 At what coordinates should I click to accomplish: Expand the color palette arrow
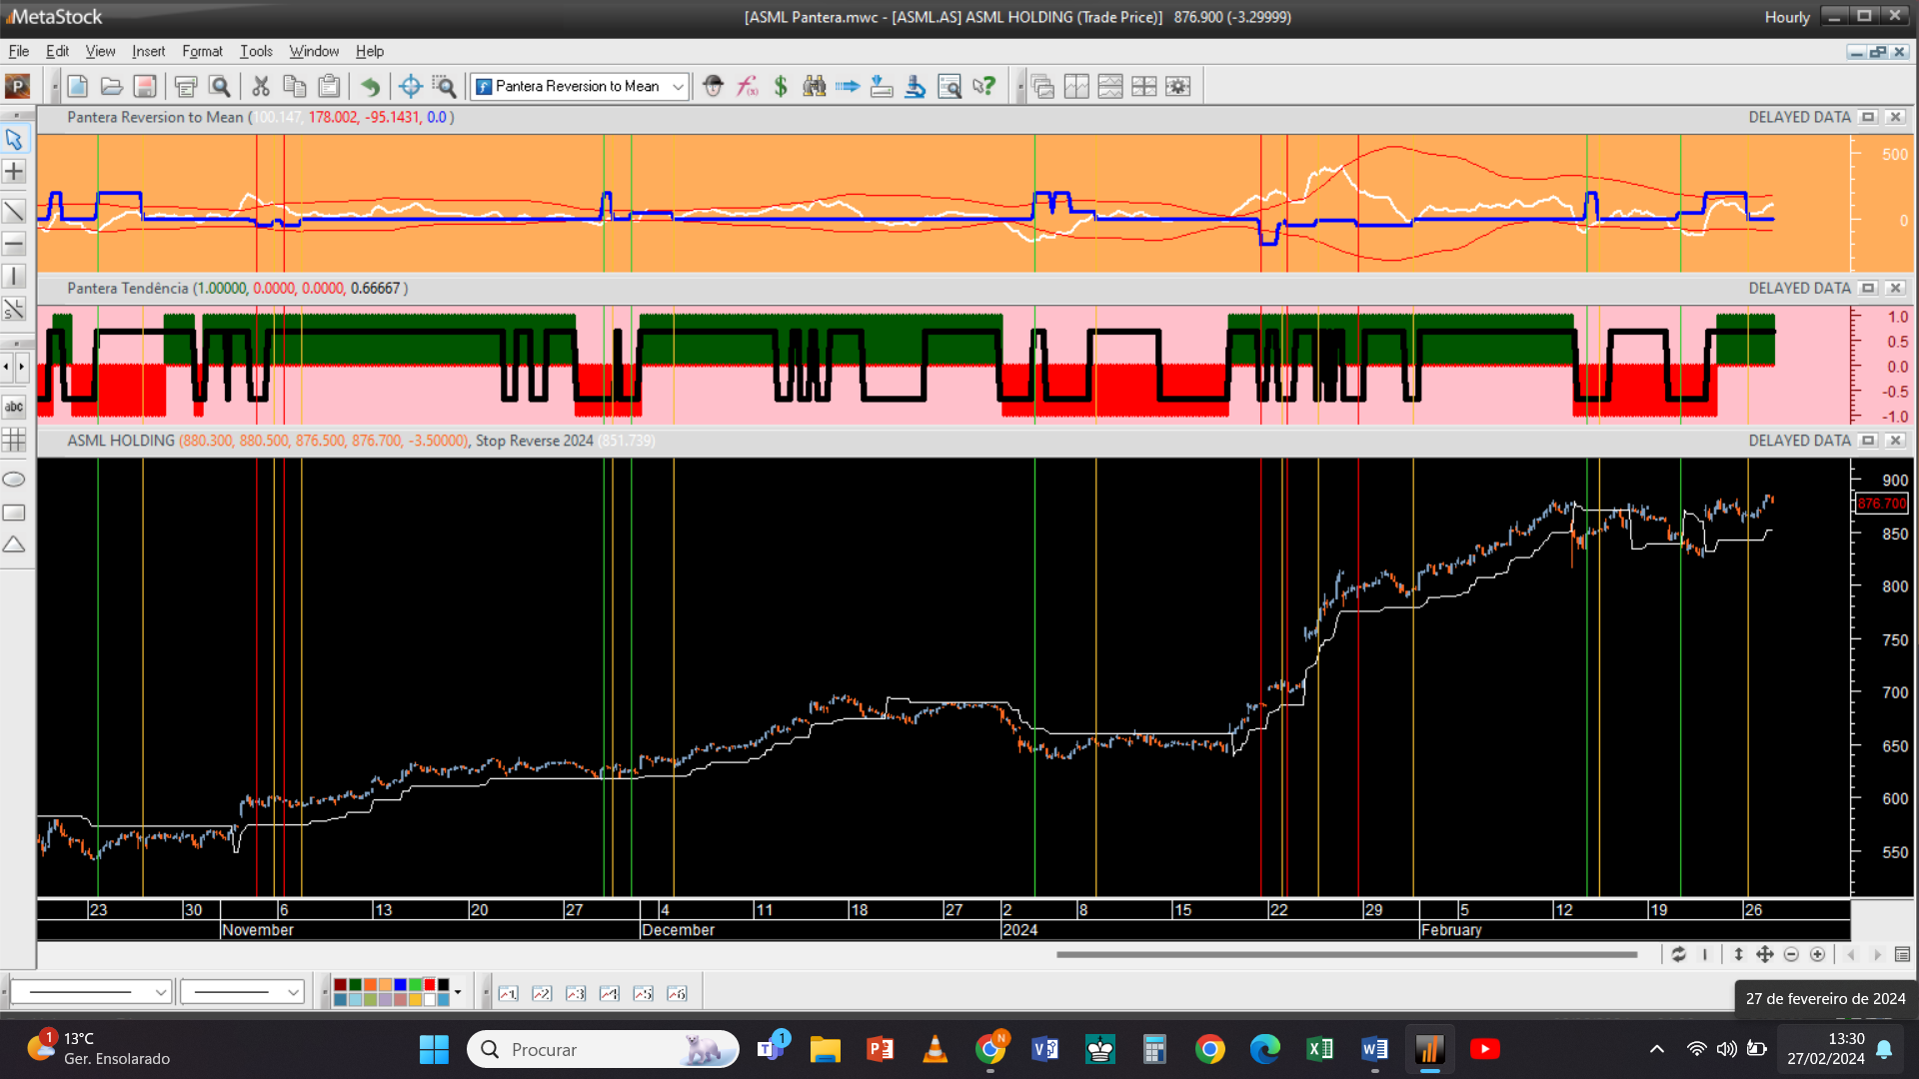458,992
